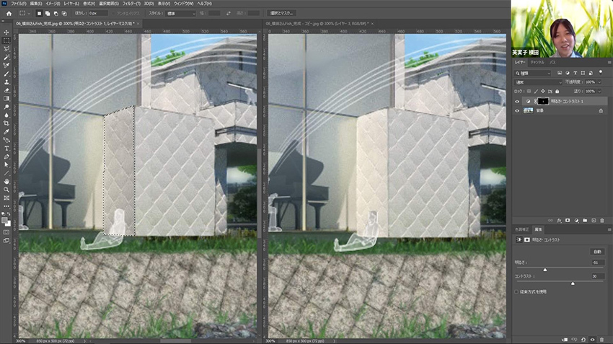Viewport: 613px width, 344px height.
Task: Click the コントラスト slider handle
Action: point(573,283)
